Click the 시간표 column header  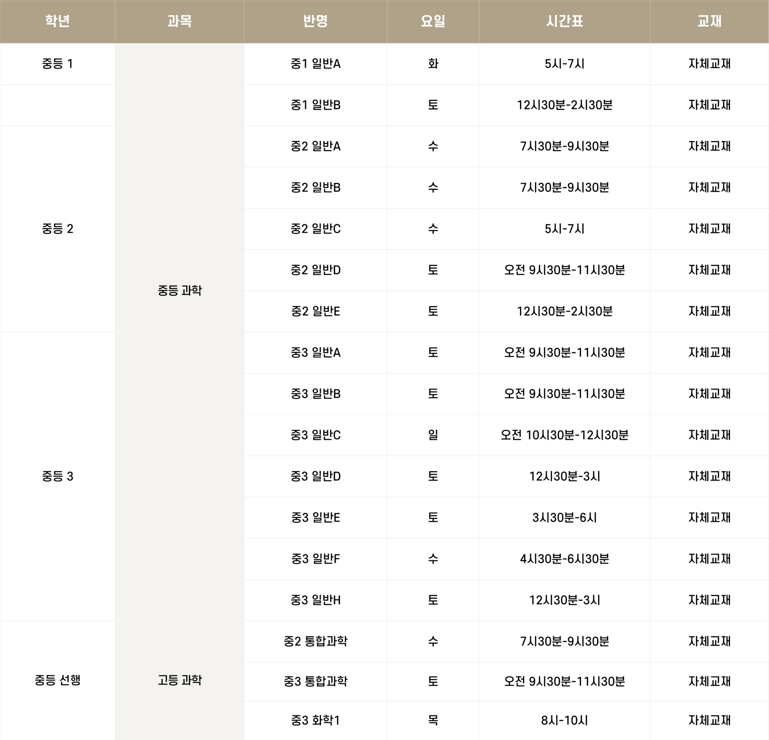(564, 21)
